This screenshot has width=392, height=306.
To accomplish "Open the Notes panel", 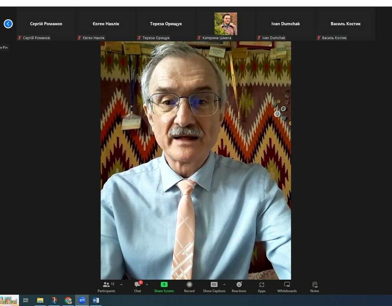I will [315, 287].
